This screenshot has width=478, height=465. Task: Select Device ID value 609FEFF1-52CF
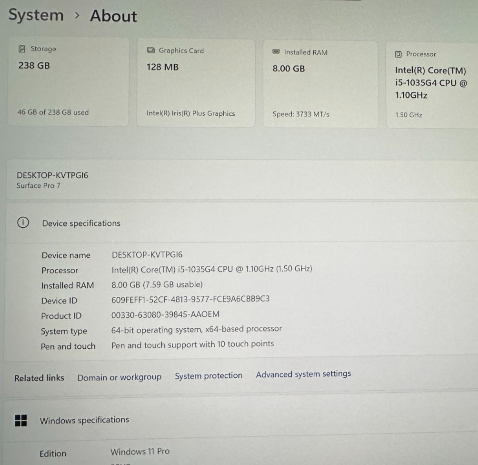coord(190,299)
